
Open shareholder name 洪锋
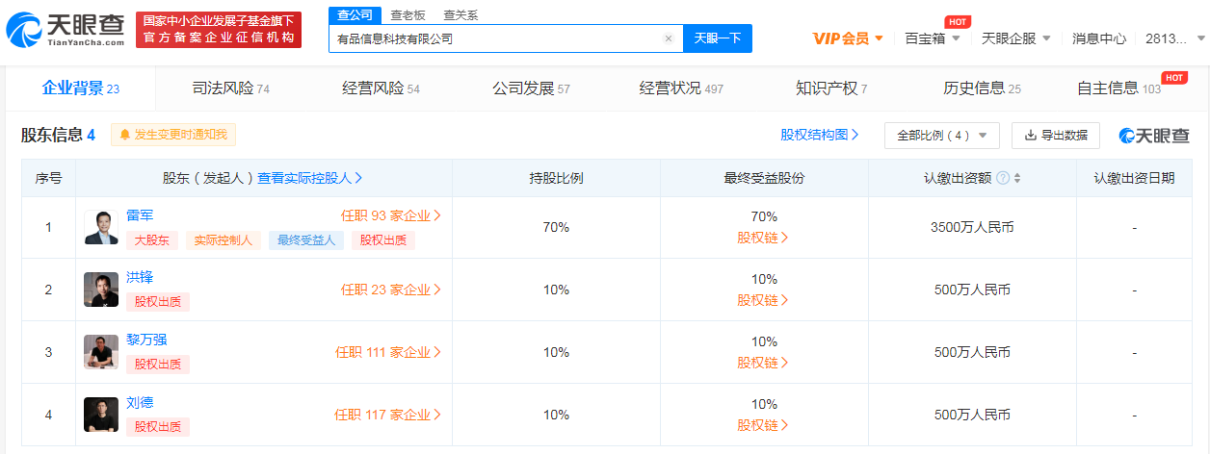click(140, 277)
